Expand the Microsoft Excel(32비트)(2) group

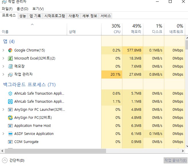[3, 58]
